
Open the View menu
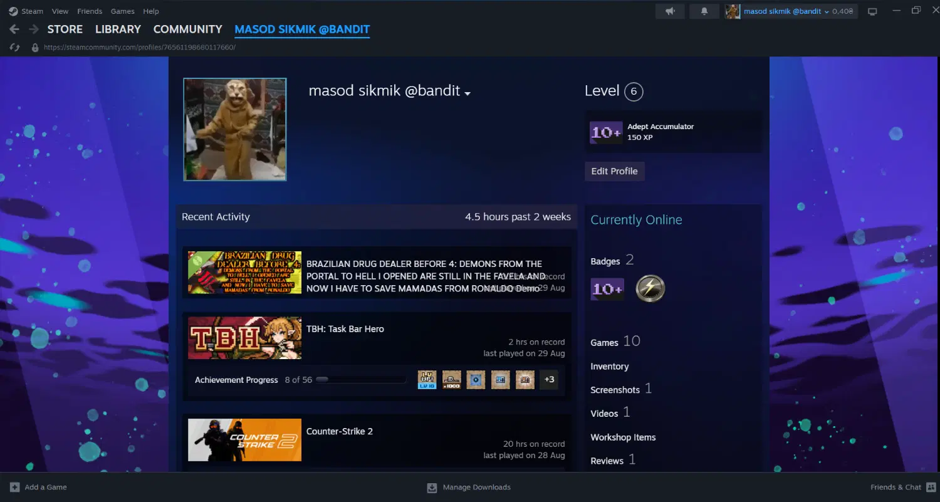tap(60, 11)
